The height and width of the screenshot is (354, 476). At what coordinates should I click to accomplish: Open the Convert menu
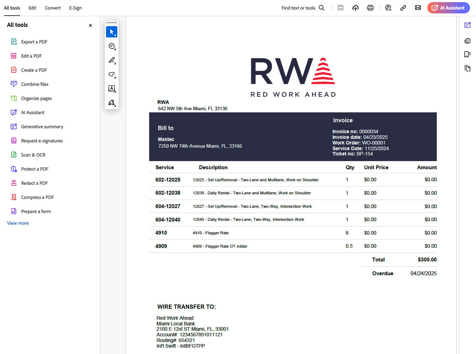(53, 8)
